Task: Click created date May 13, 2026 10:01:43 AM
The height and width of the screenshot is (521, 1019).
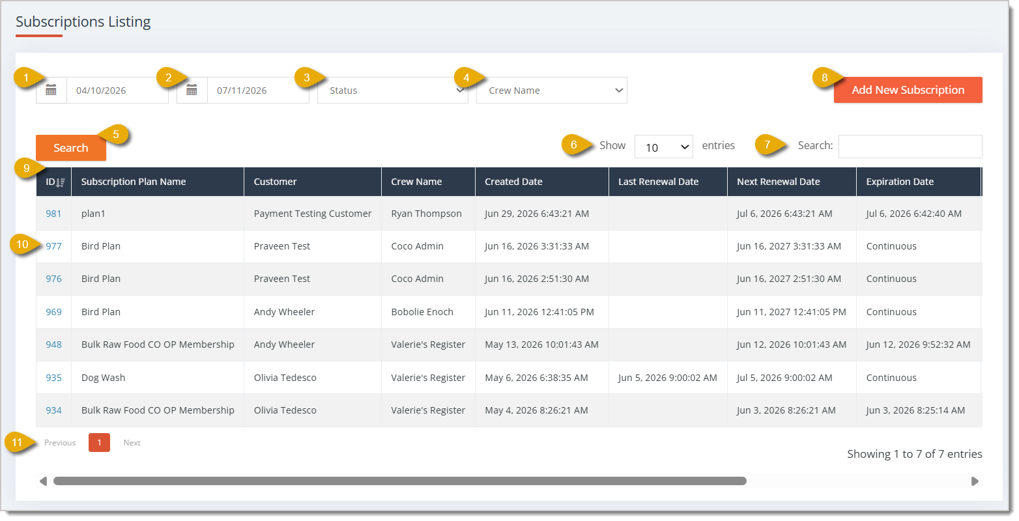Action: 541,345
